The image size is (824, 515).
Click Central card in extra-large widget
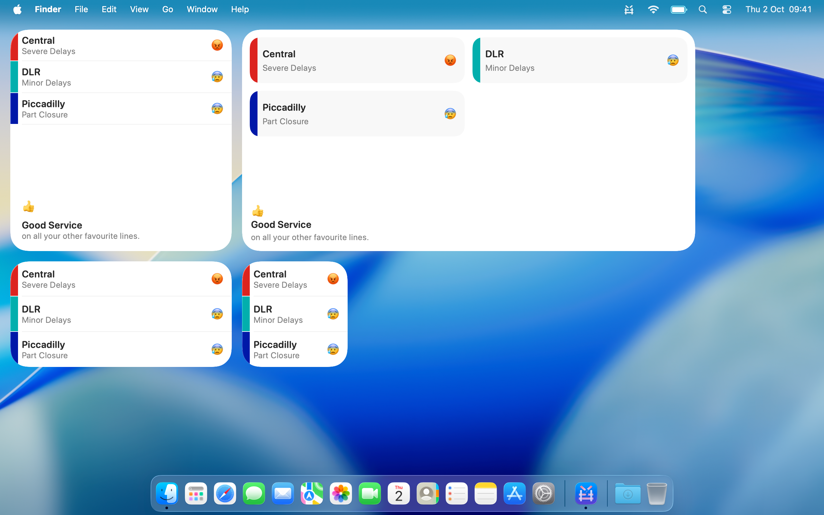click(x=357, y=60)
